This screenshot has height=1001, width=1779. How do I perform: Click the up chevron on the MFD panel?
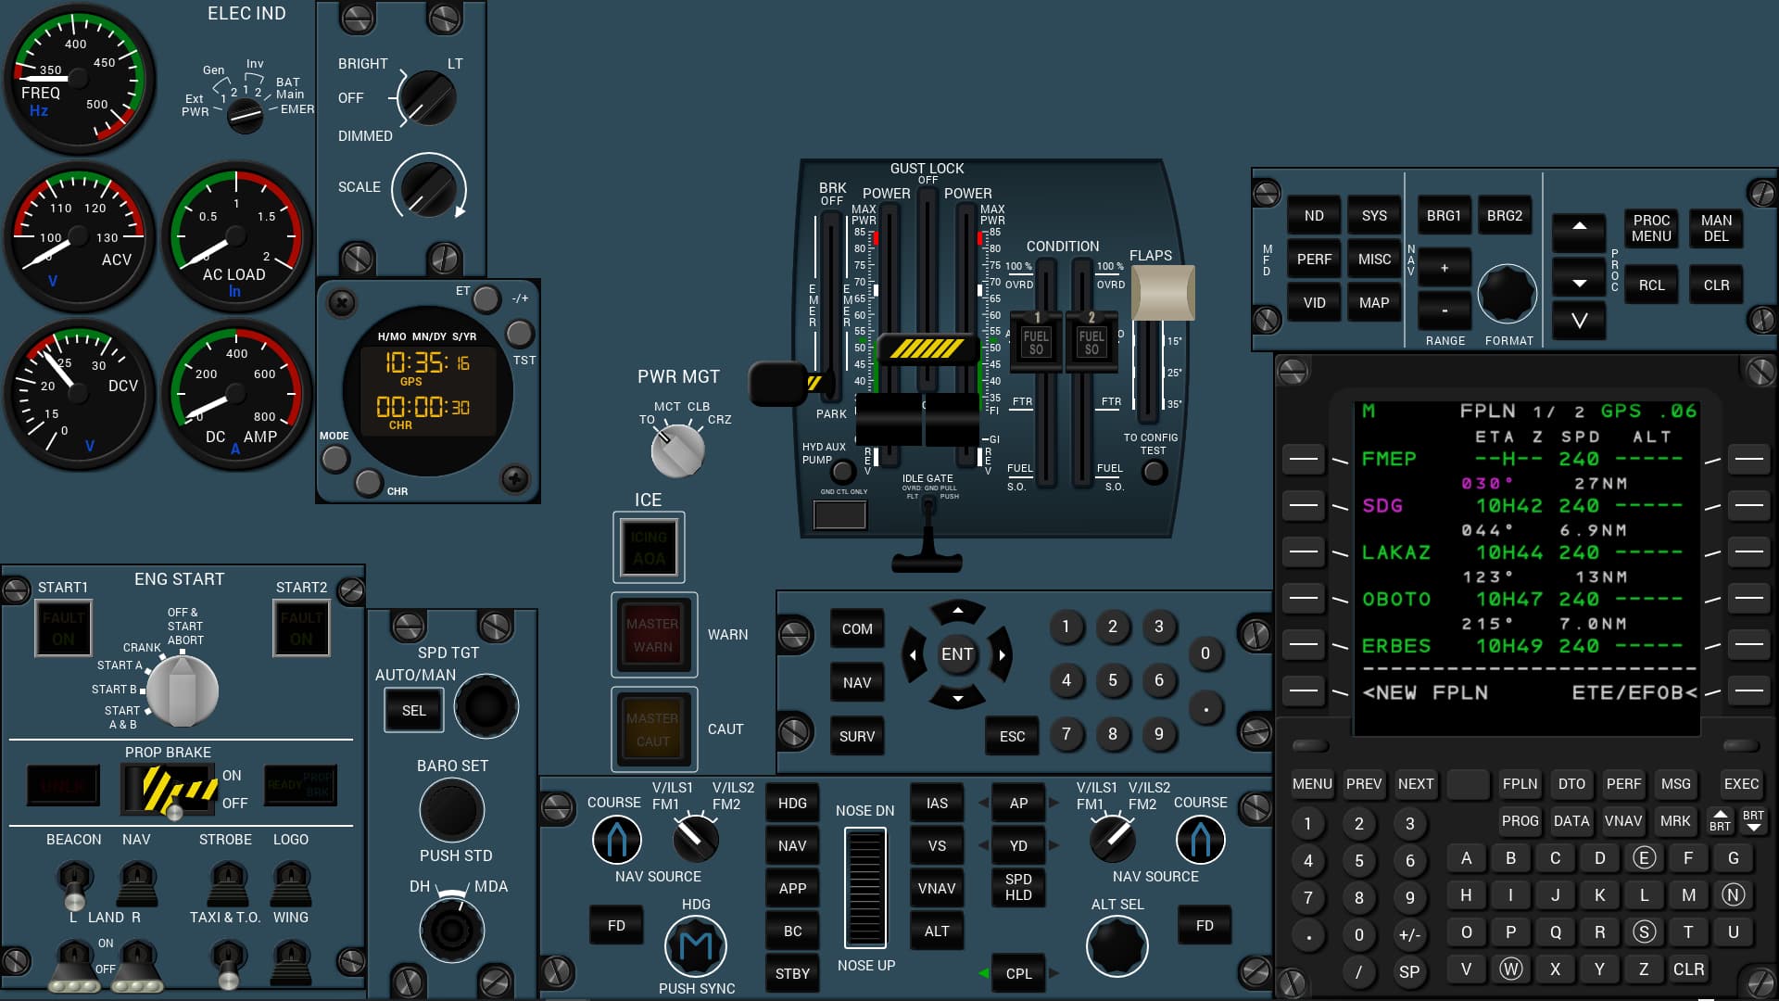[x=1578, y=227]
